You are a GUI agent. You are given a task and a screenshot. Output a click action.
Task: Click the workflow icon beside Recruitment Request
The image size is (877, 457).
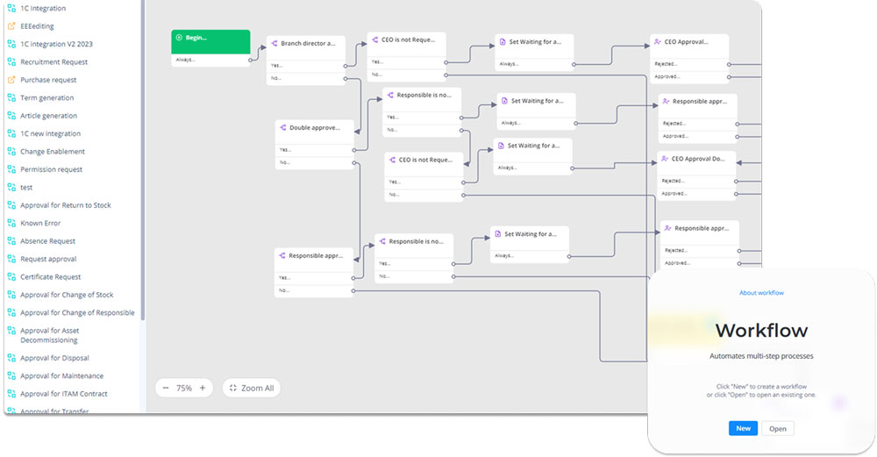pyautogui.click(x=11, y=62)
